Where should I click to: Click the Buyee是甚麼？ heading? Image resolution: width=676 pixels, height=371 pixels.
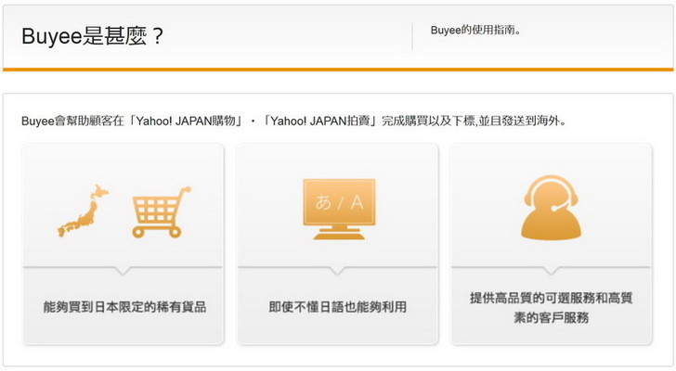[93, 36]
